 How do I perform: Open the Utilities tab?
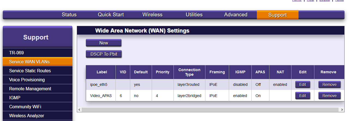pos(194,15)
